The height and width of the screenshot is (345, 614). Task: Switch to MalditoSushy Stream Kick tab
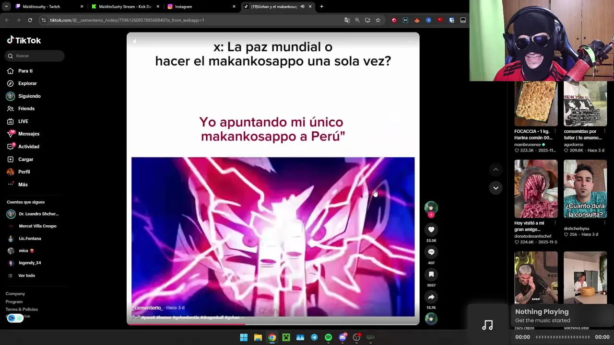(125, 7)
